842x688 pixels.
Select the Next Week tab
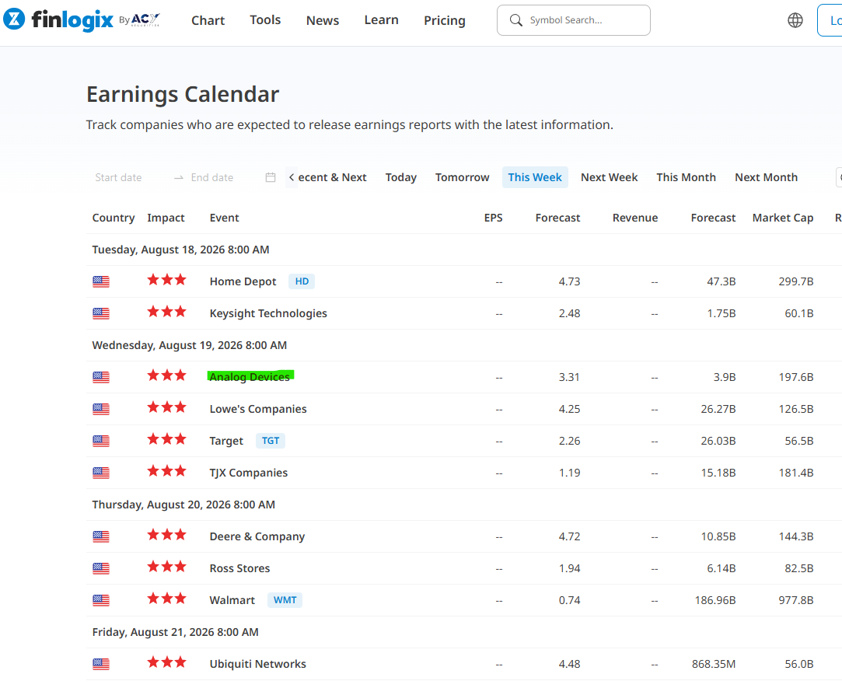point(609,177)
